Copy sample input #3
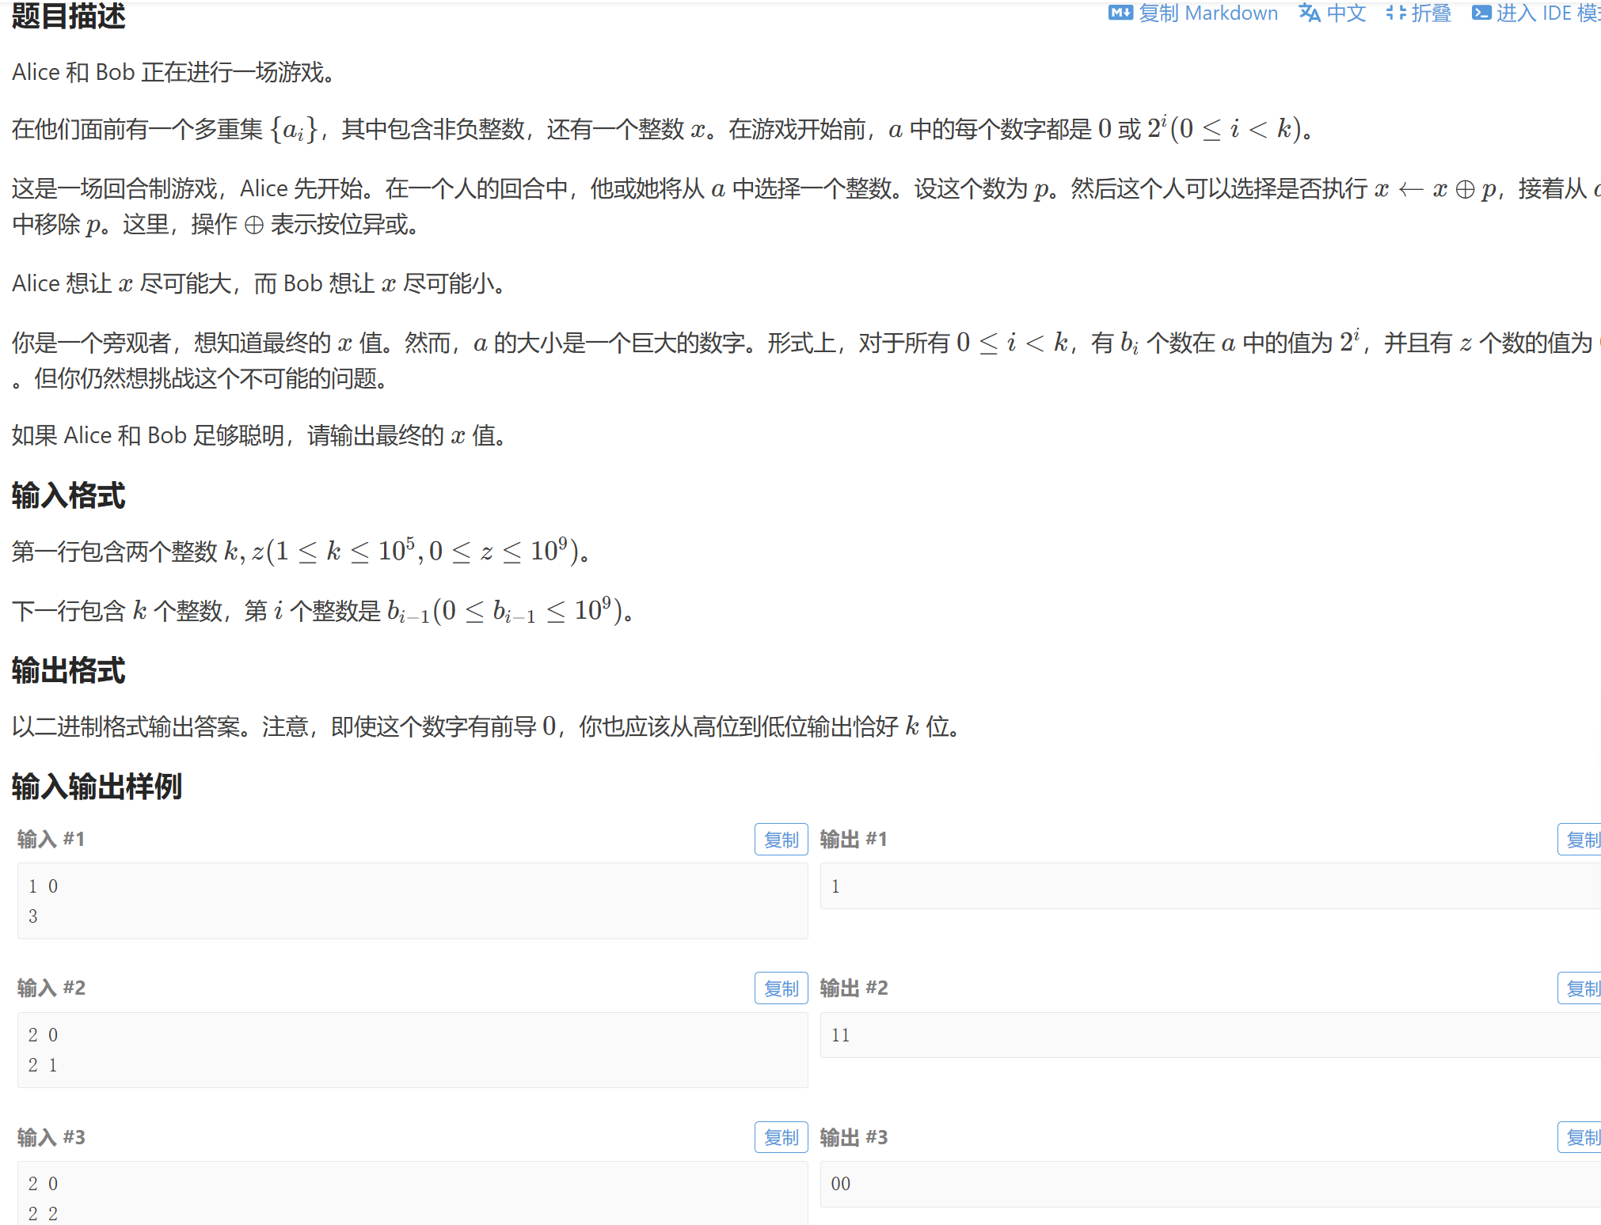The width and height of the screenshot is (1601, 1225). point(781,1137)
